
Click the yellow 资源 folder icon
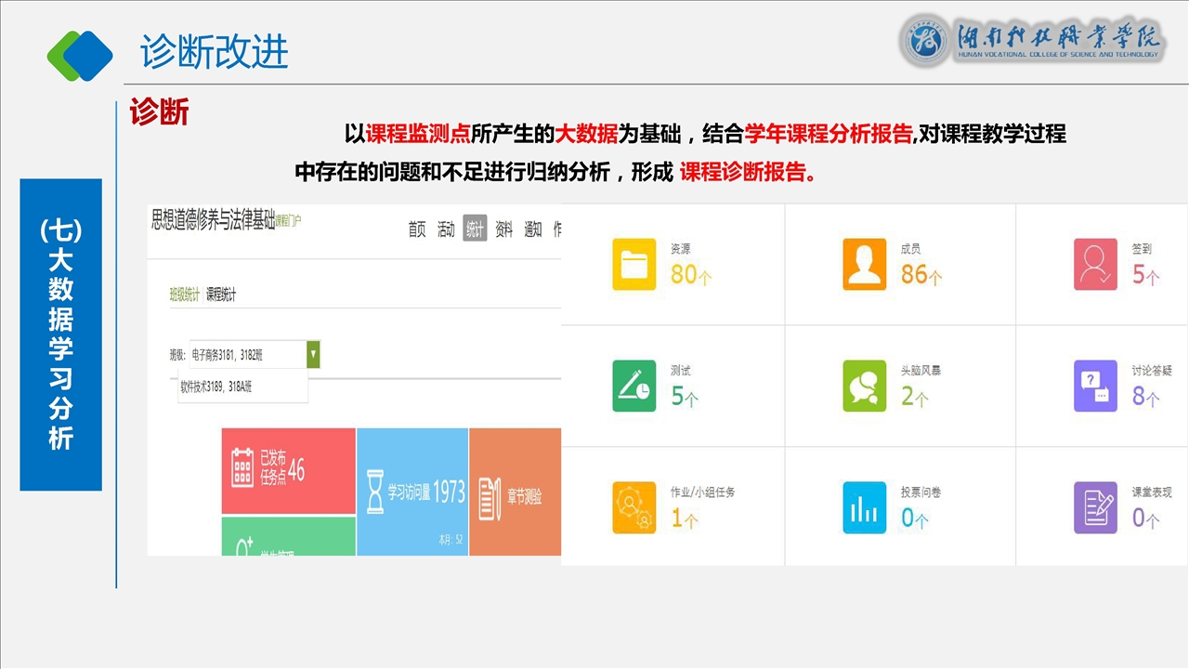[x=634, y=265]
